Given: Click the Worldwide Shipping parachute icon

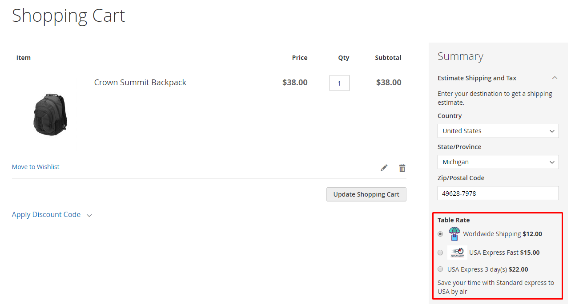Looking at the screenshot, I should (x=454, y=233).
